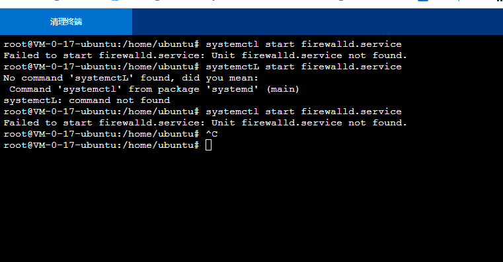
Task: Click the 'not found.' text ending the first line
Action: (x=377, y=55)
